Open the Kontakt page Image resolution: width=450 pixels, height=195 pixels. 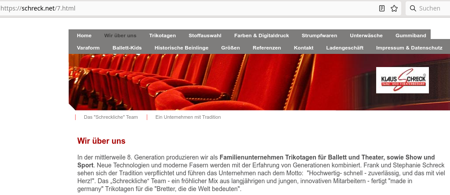click(x=304, y=48)
